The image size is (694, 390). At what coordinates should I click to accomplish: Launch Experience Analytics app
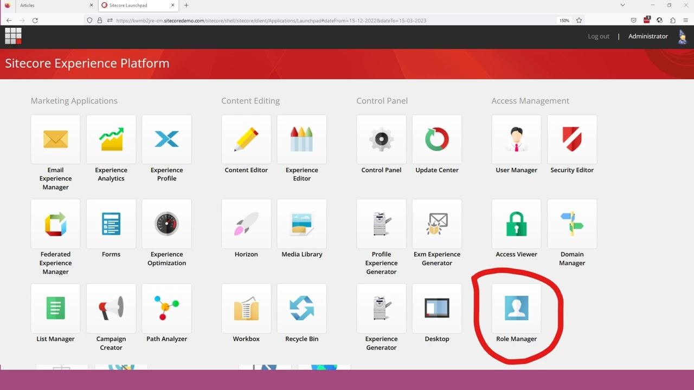111,139
